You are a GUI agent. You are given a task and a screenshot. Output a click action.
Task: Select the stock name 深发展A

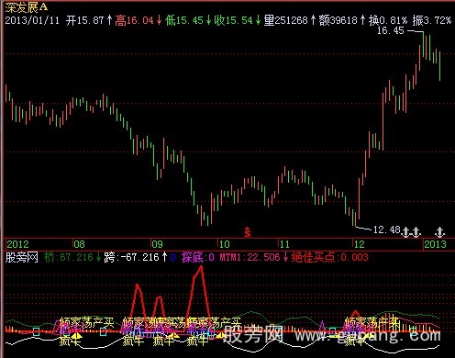27,7
